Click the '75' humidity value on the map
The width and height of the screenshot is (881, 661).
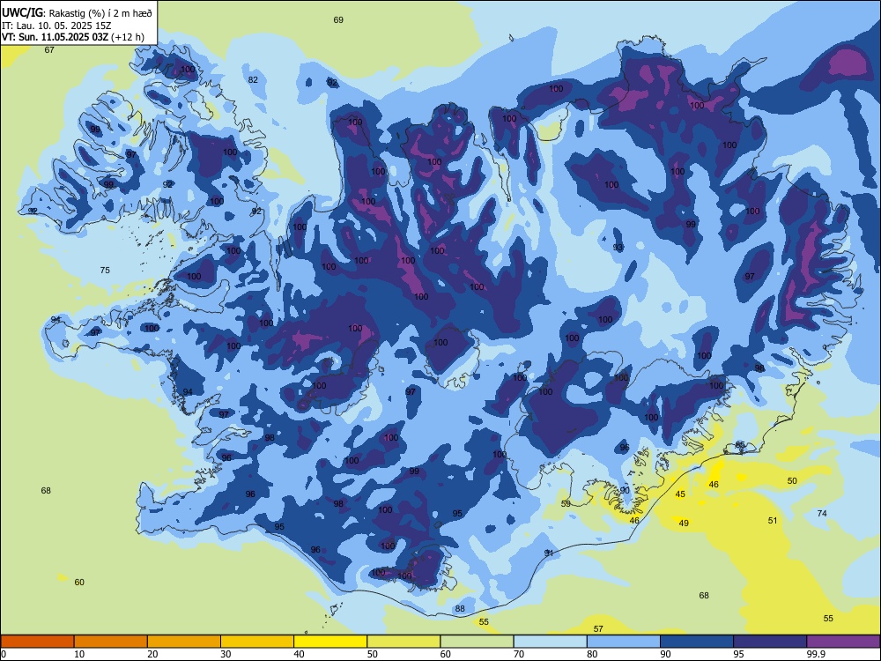(x=105, y=271)
